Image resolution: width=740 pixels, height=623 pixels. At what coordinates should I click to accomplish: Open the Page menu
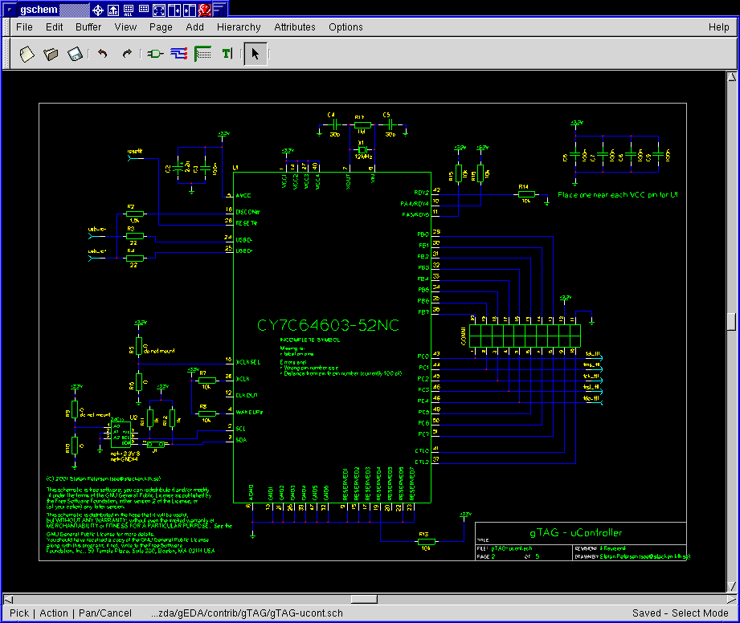click(x=161, y=27)
